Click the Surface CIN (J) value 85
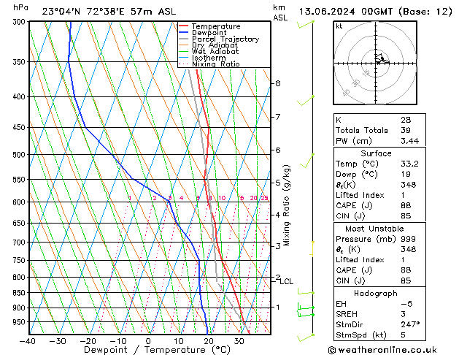The width and height of the screenshot is (459, 355). [406, 216]
